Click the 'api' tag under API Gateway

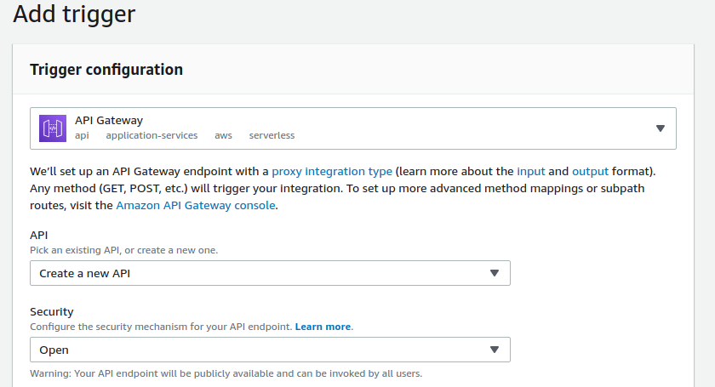pos(82,135)
